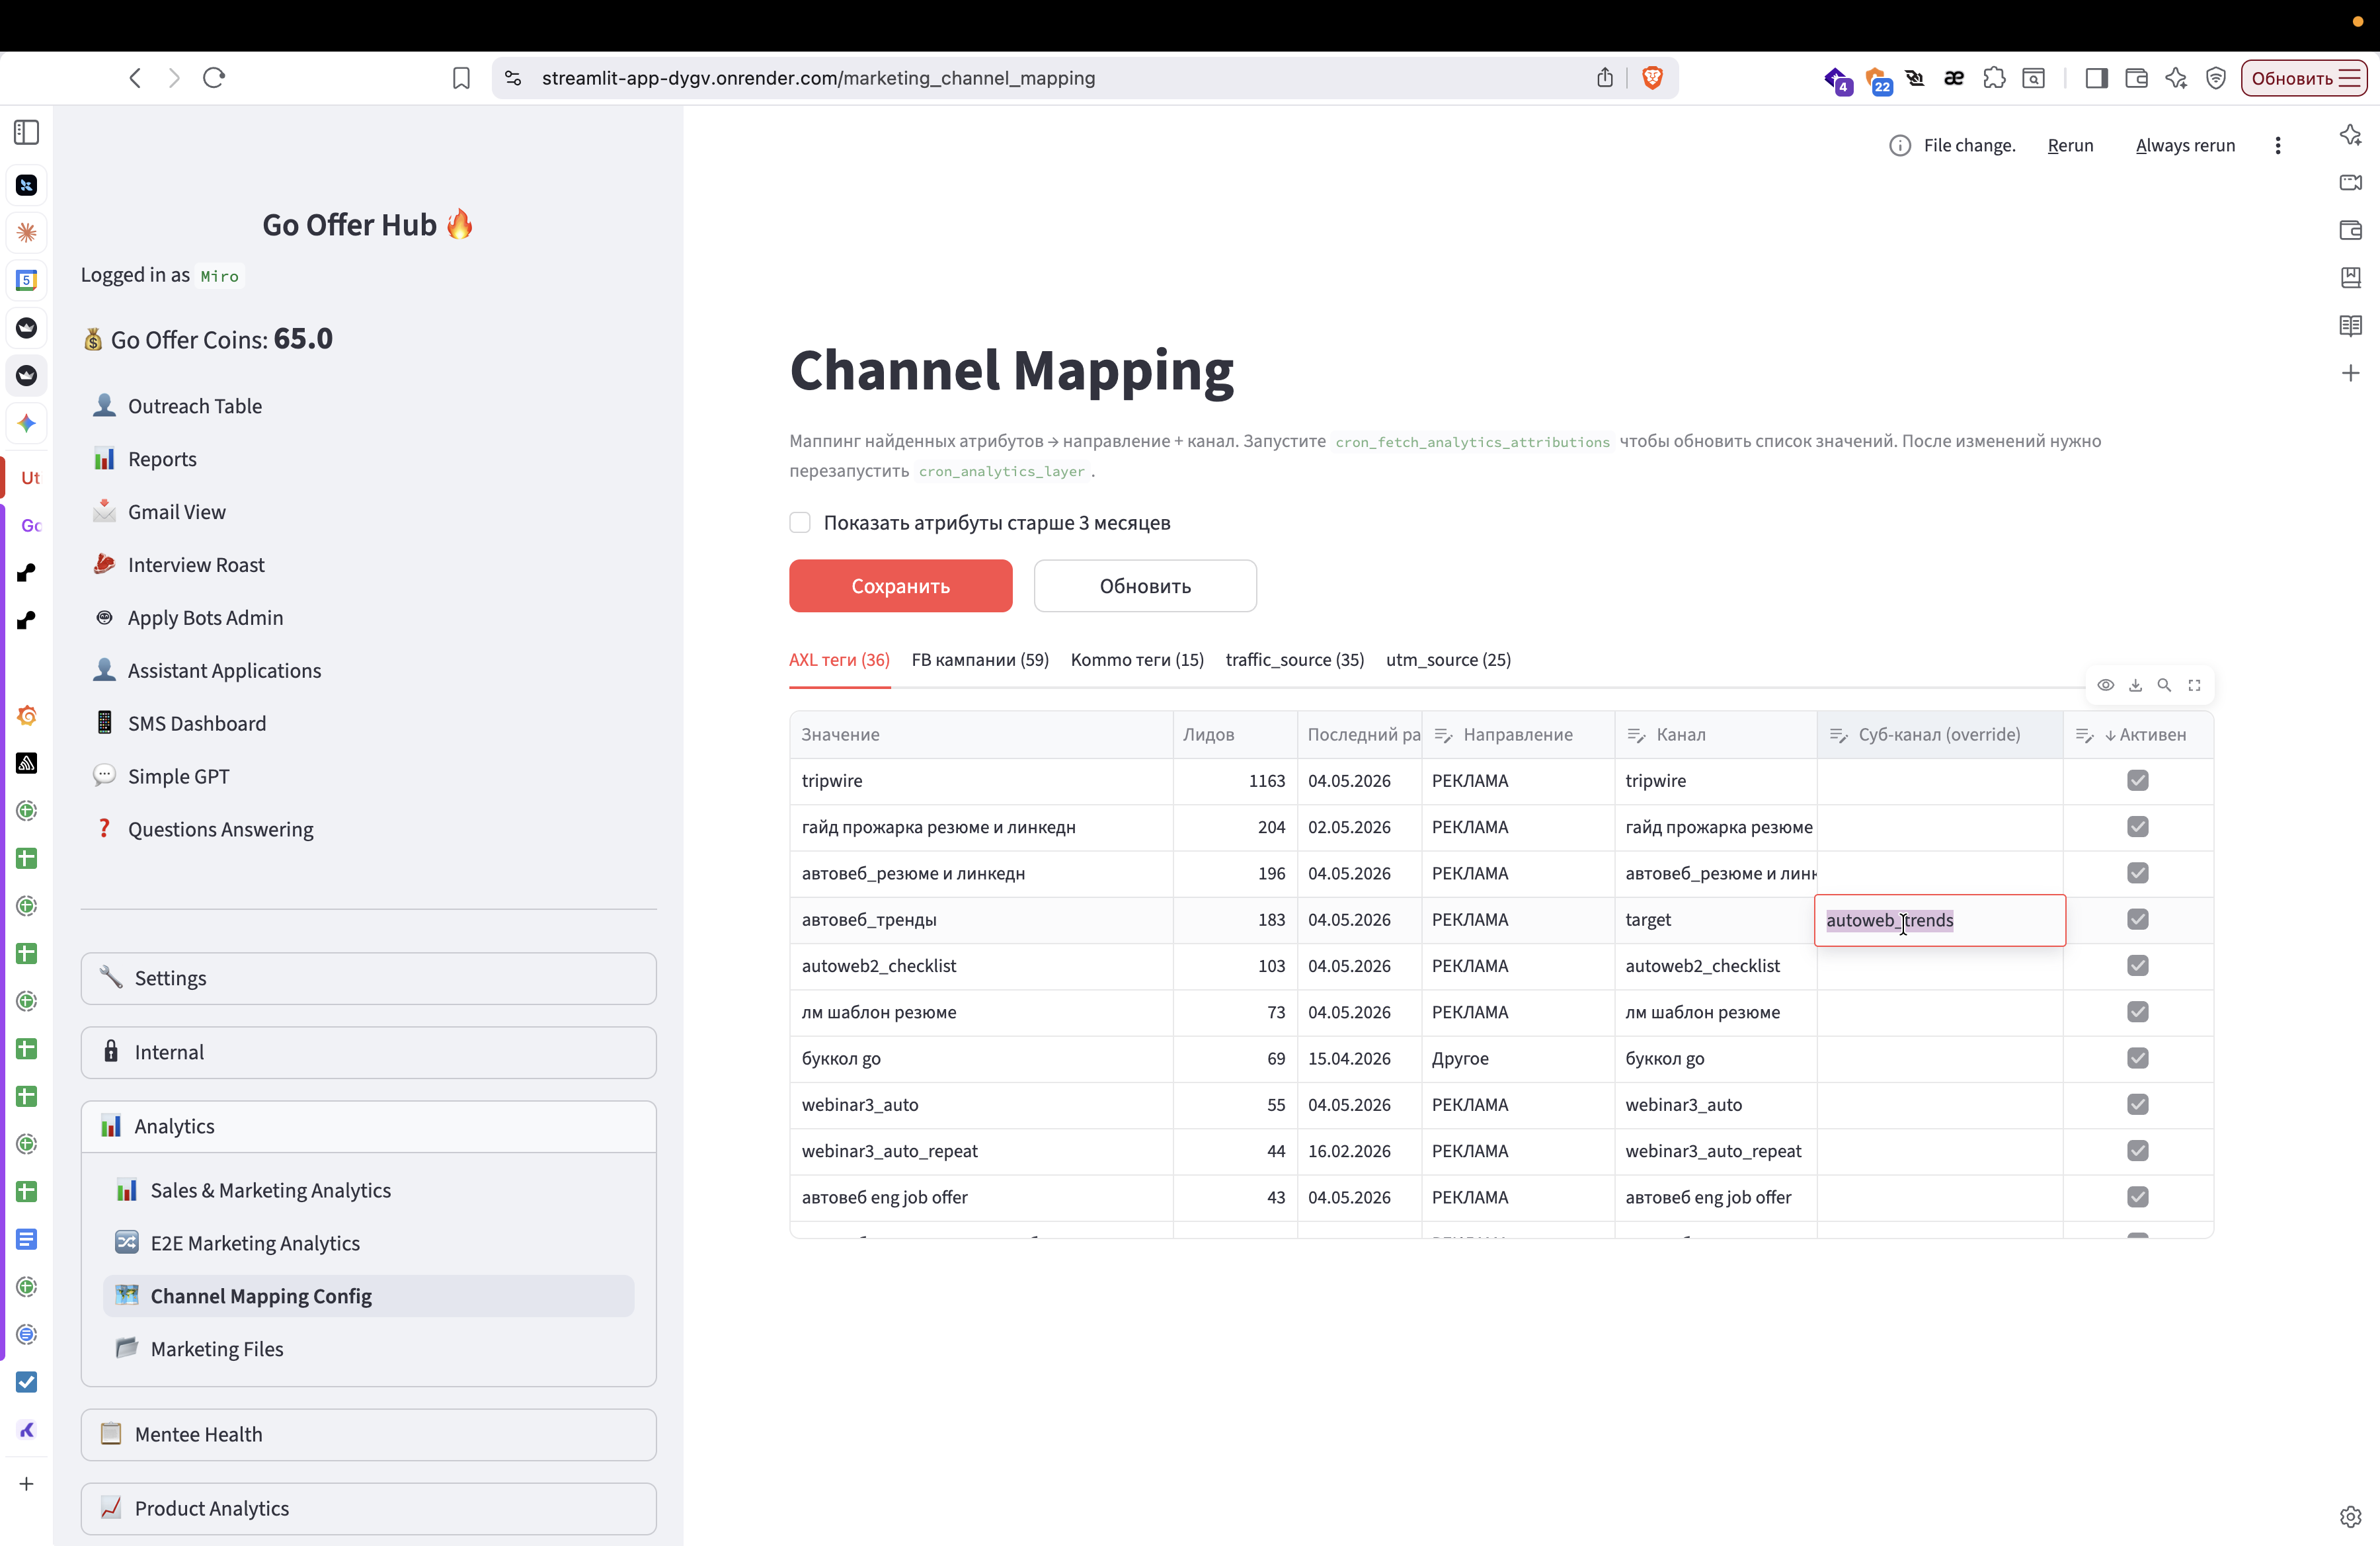Toggle column visibility eye icon above the table
The image size is (2380, 1546).
click(x=2105, y=685)
